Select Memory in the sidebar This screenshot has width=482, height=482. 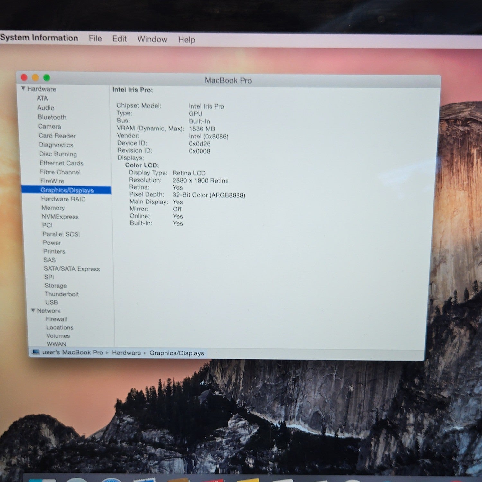tap(53, 208)
